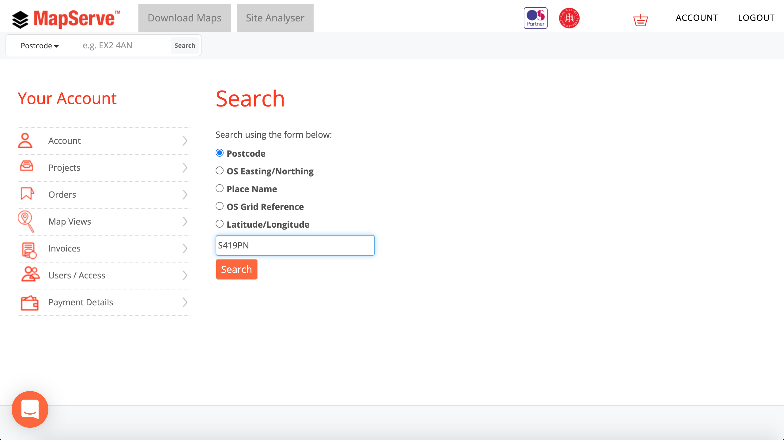784x440 pixels.
Task: Click the Projects folder icon
Action: click(x=26, y=167)
